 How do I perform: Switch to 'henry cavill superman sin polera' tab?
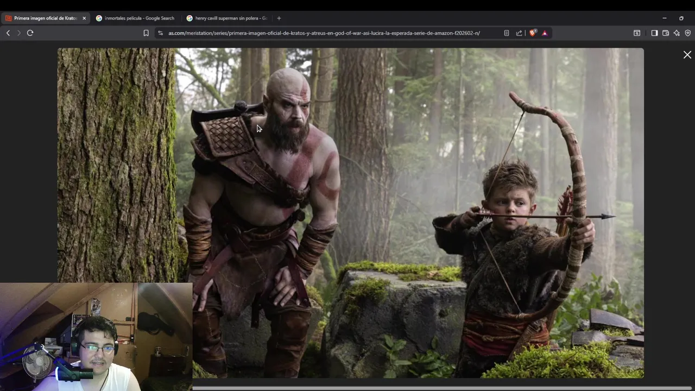pyautogui.click(x=226, y=18)
